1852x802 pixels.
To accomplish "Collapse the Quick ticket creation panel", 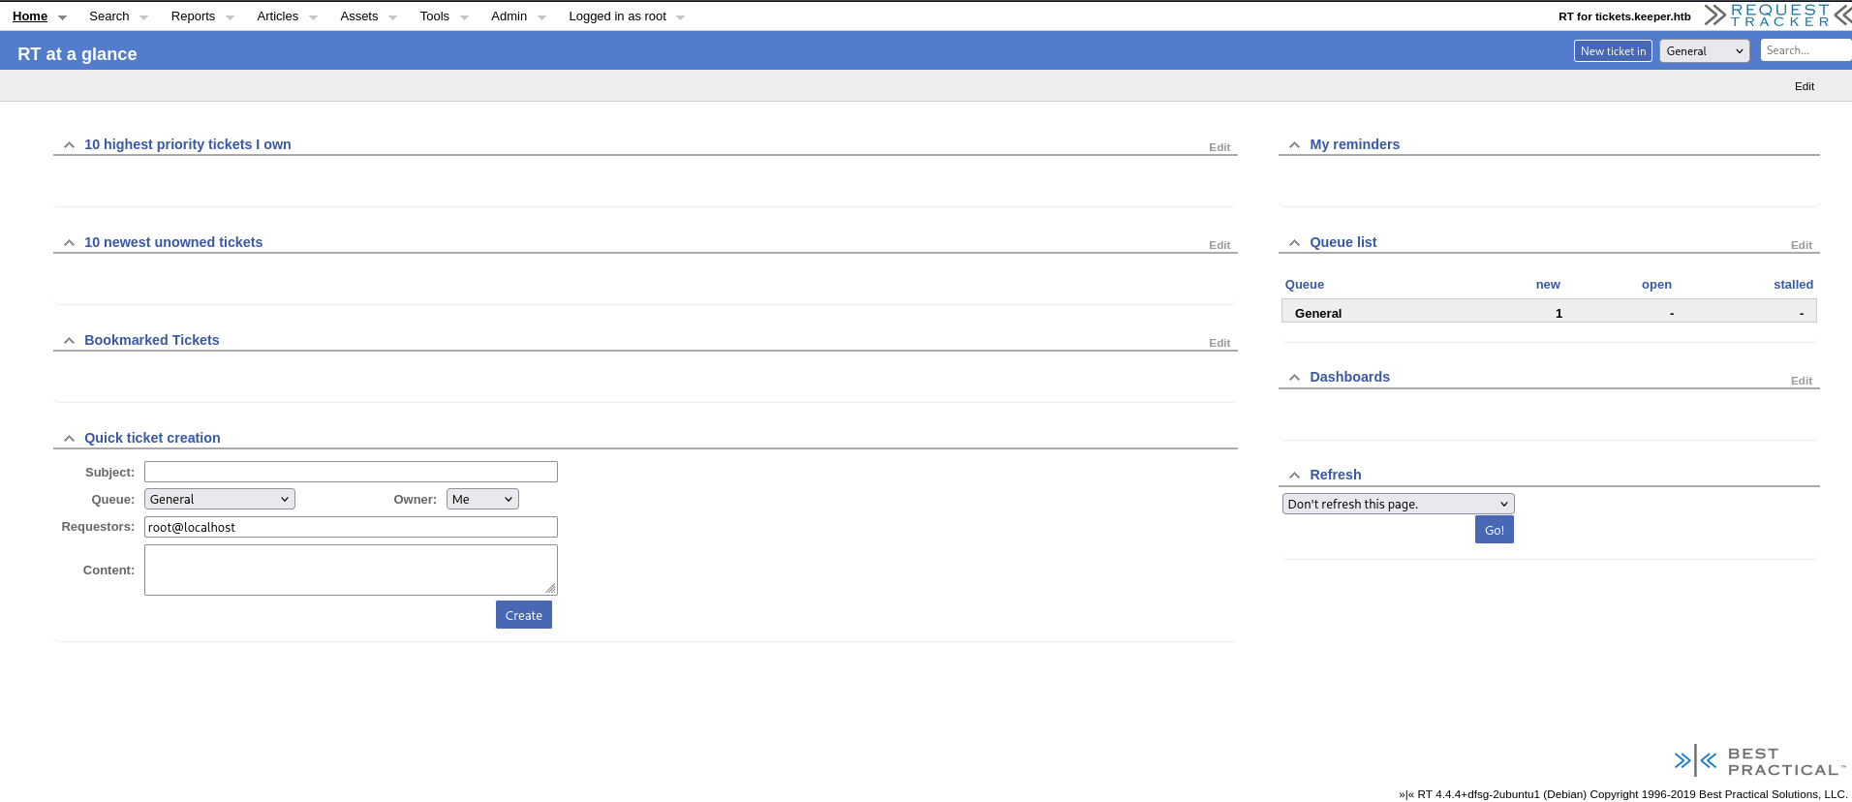I will [69, 439].
